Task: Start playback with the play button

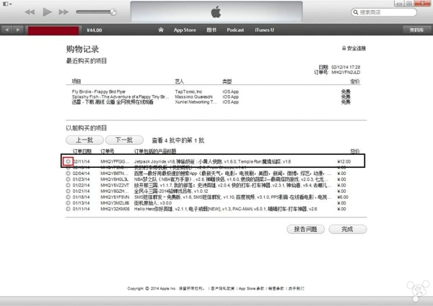Action: pos(47,12)
